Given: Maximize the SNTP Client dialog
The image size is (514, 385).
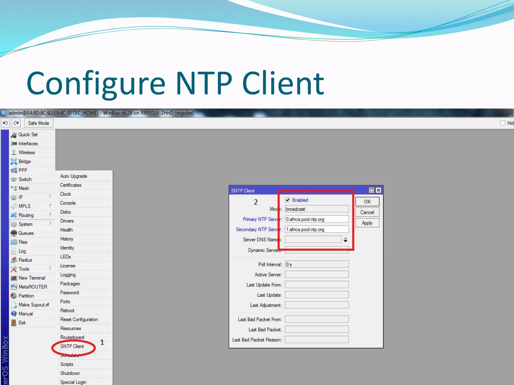Looking at the screenshot, I should click(371, 190).
